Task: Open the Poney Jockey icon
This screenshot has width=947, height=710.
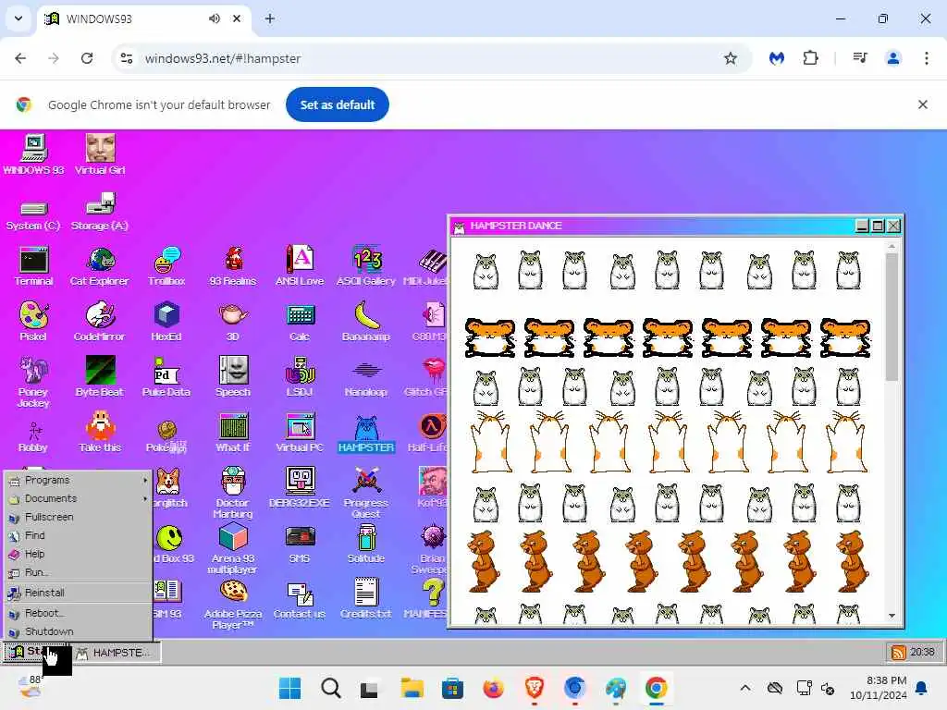Action: (33, 382)
